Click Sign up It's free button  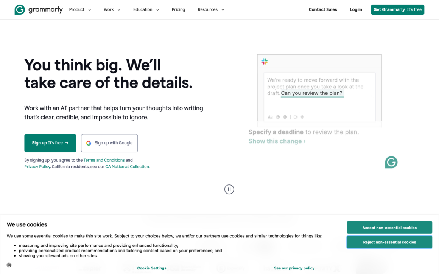coord(50,143)
